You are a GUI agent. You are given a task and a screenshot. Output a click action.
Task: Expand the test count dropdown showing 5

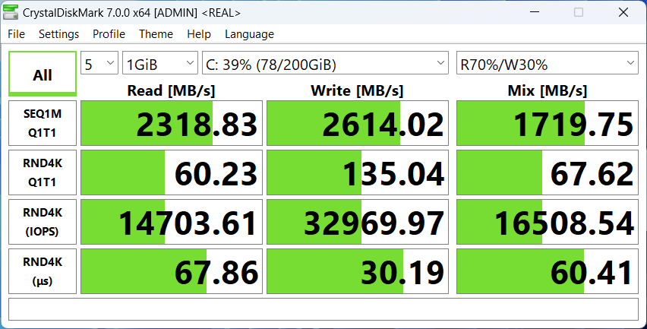tap(99, 63)
